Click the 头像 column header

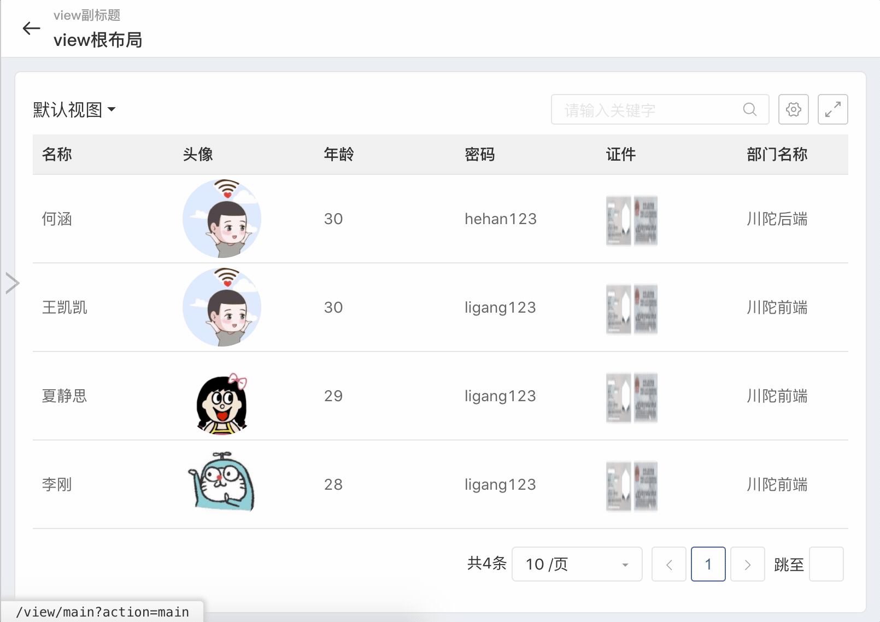tap(198, 154)
